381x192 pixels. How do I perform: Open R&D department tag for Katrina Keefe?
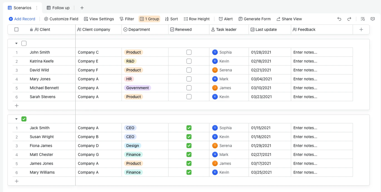coord(130,61)
